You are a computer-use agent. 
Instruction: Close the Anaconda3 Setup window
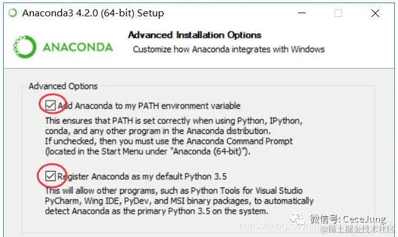click(x=375, y=13)
